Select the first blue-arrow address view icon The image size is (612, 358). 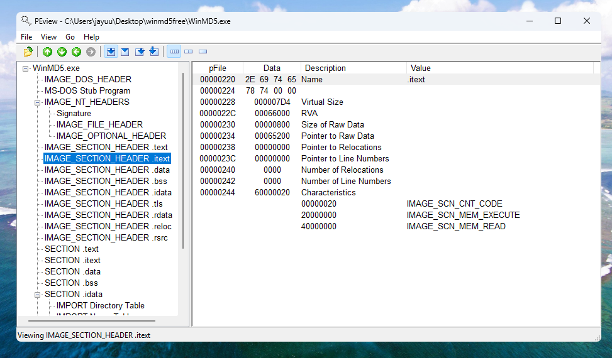click(x=111, y=52)
